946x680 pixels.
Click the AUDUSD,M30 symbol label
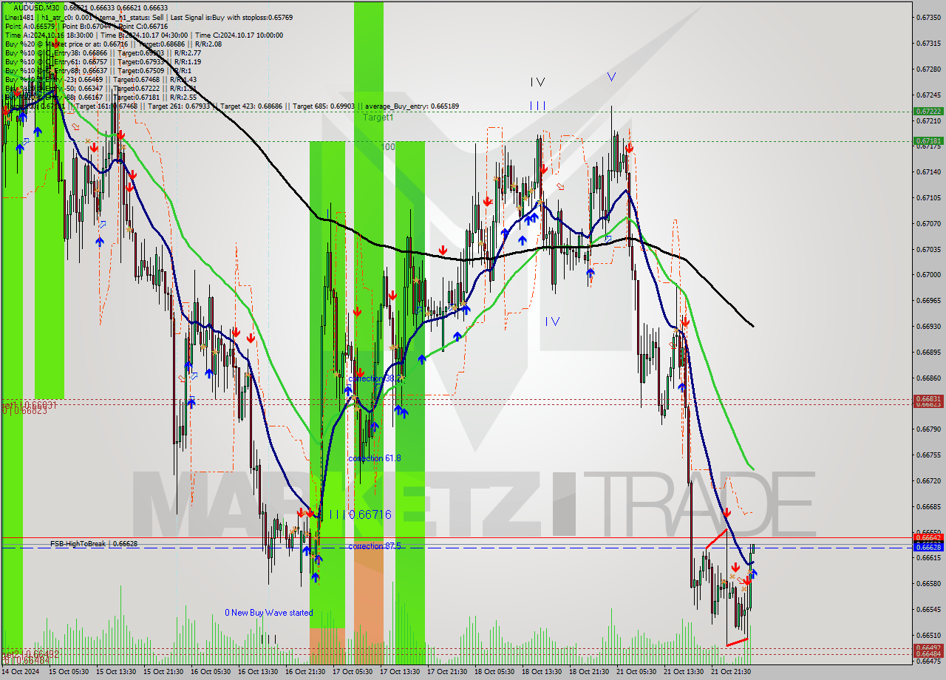35,8
